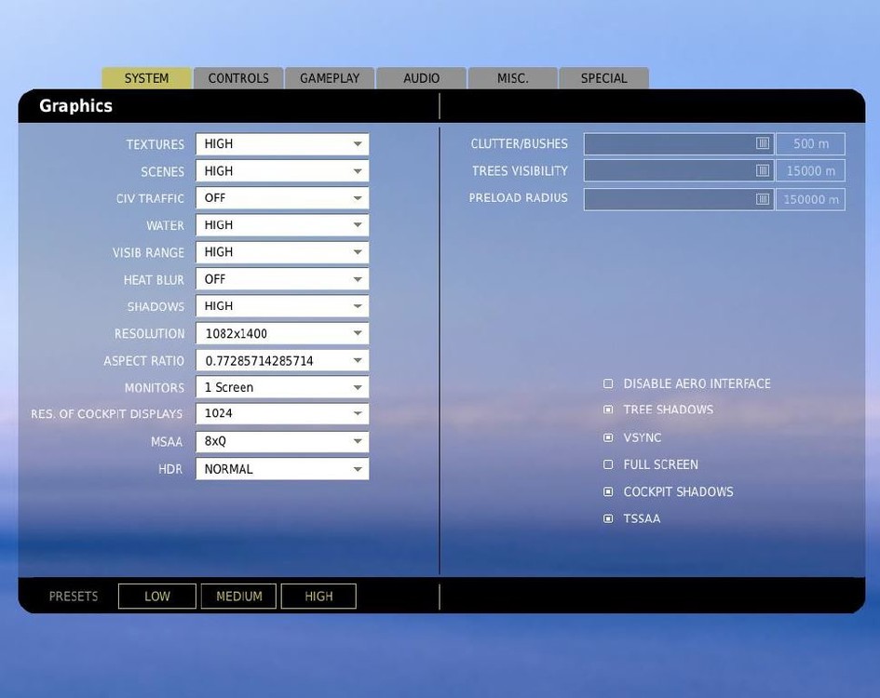This screenshot has width=880, height=698.
Task: Open the GAMEPLAY tab
Action: click(330, 78)
